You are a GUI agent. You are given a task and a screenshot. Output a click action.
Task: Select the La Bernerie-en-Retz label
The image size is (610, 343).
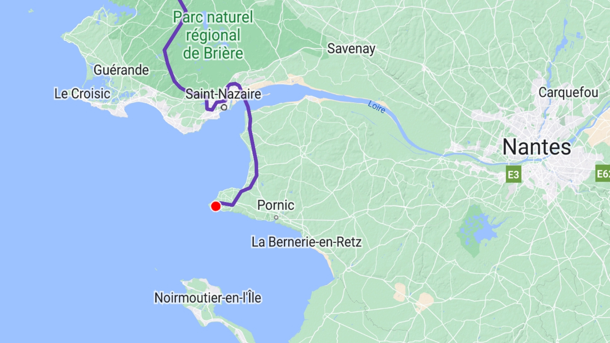(306, 242)
